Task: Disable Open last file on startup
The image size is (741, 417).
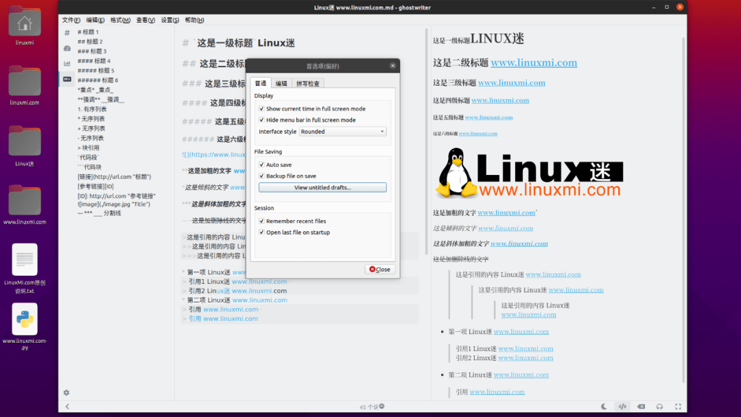Action: [261, 233]
